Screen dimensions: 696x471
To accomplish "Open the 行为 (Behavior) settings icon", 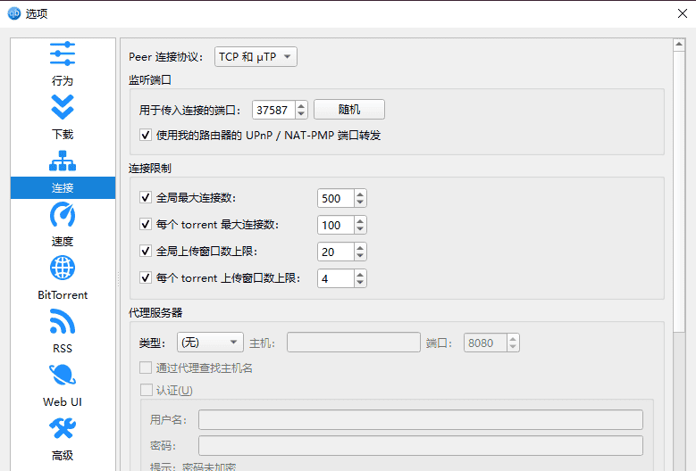I will pos(63,54).
